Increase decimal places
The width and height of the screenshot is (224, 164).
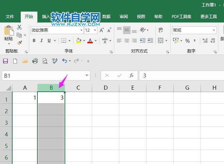coord(205,41)
